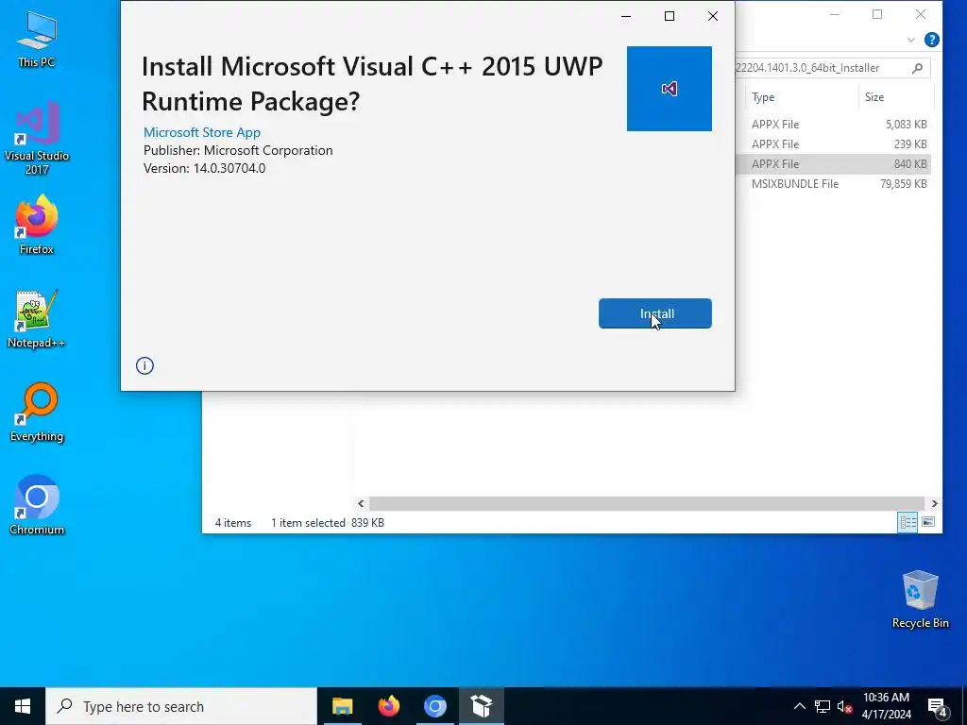Image resolution: width=967 pixels, height=725 pixels.
Task: Click the Visual C++ package logo tile
Action: pos(670,89)
